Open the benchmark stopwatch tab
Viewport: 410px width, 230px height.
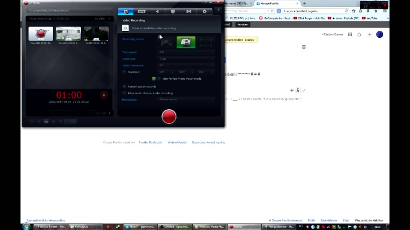[x=173, y=11]
